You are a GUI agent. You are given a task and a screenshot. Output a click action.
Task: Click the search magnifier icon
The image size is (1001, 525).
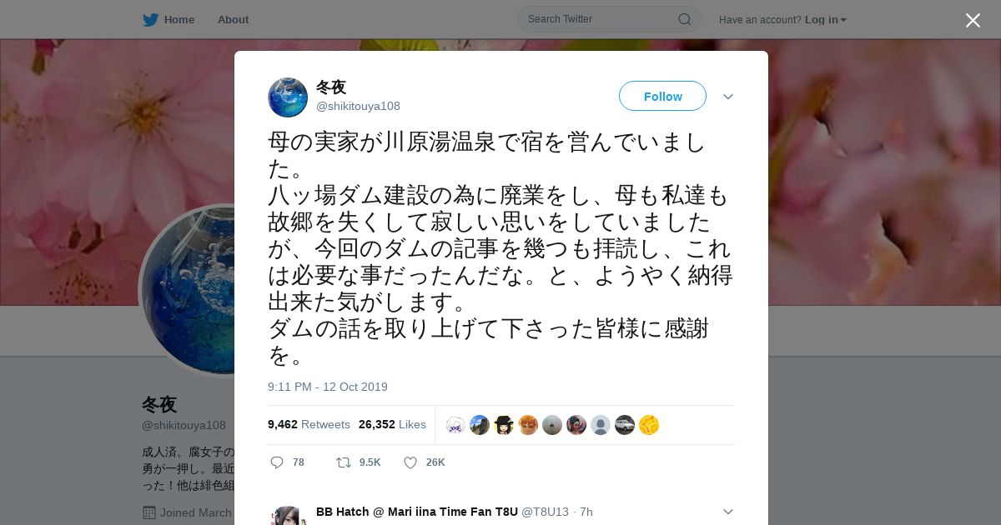coord(684,19)
